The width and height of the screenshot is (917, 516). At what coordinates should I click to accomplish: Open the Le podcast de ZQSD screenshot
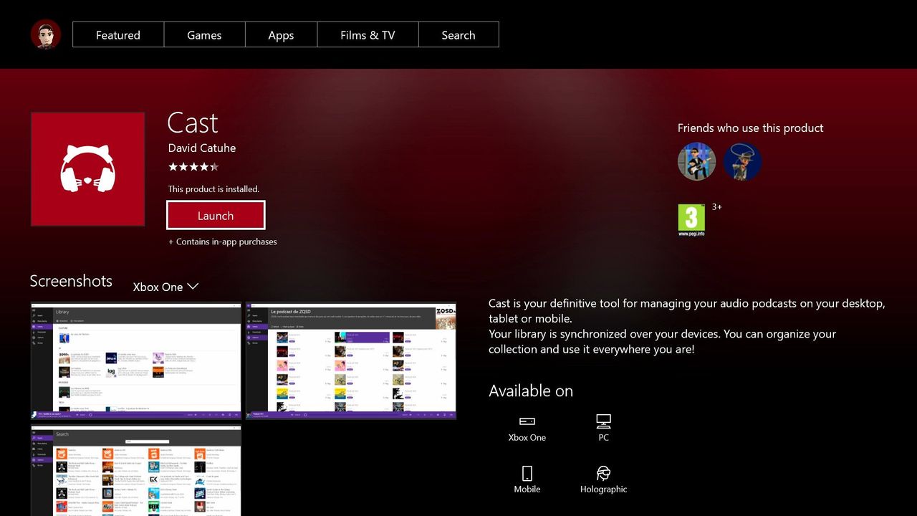click(351, 360)
